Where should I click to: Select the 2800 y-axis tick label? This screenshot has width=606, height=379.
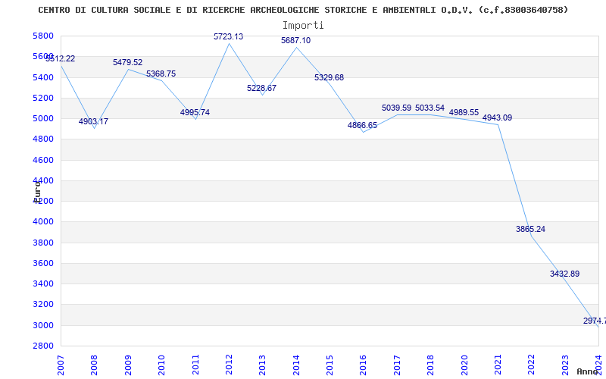click(x=43, y=346)
